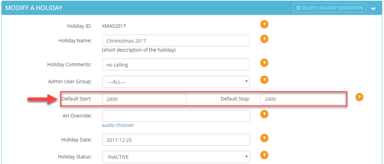
Task: Click into the Holiday Name text field
Action: [176, 41]
